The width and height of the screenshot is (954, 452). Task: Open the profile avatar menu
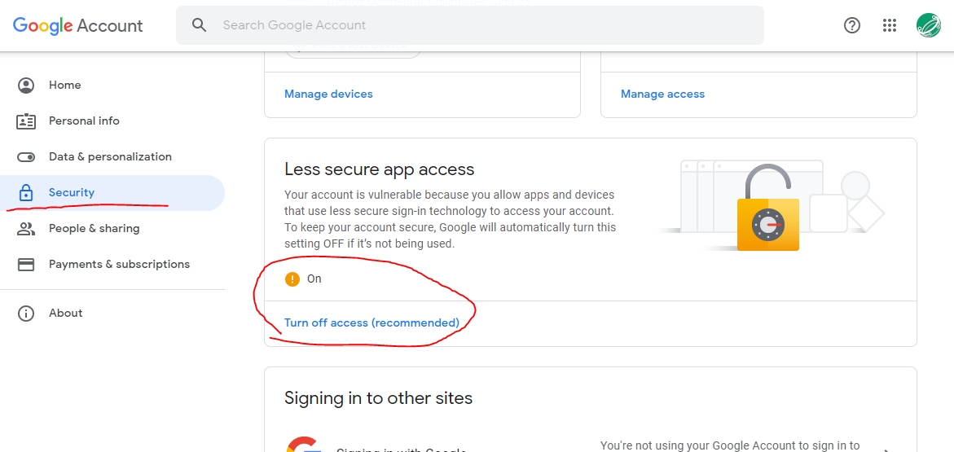(x=928, y=25)
